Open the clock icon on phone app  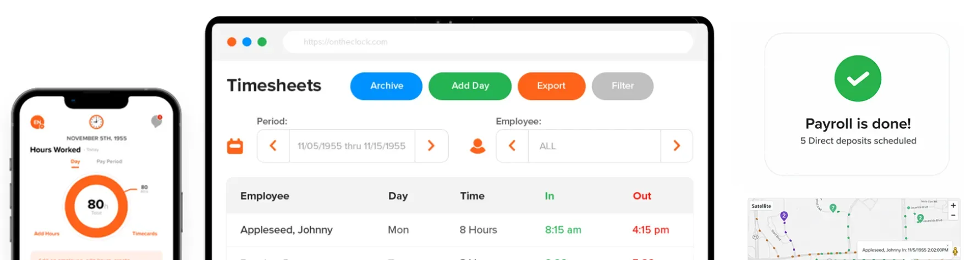pyautogui.click(x=96, y=122)
